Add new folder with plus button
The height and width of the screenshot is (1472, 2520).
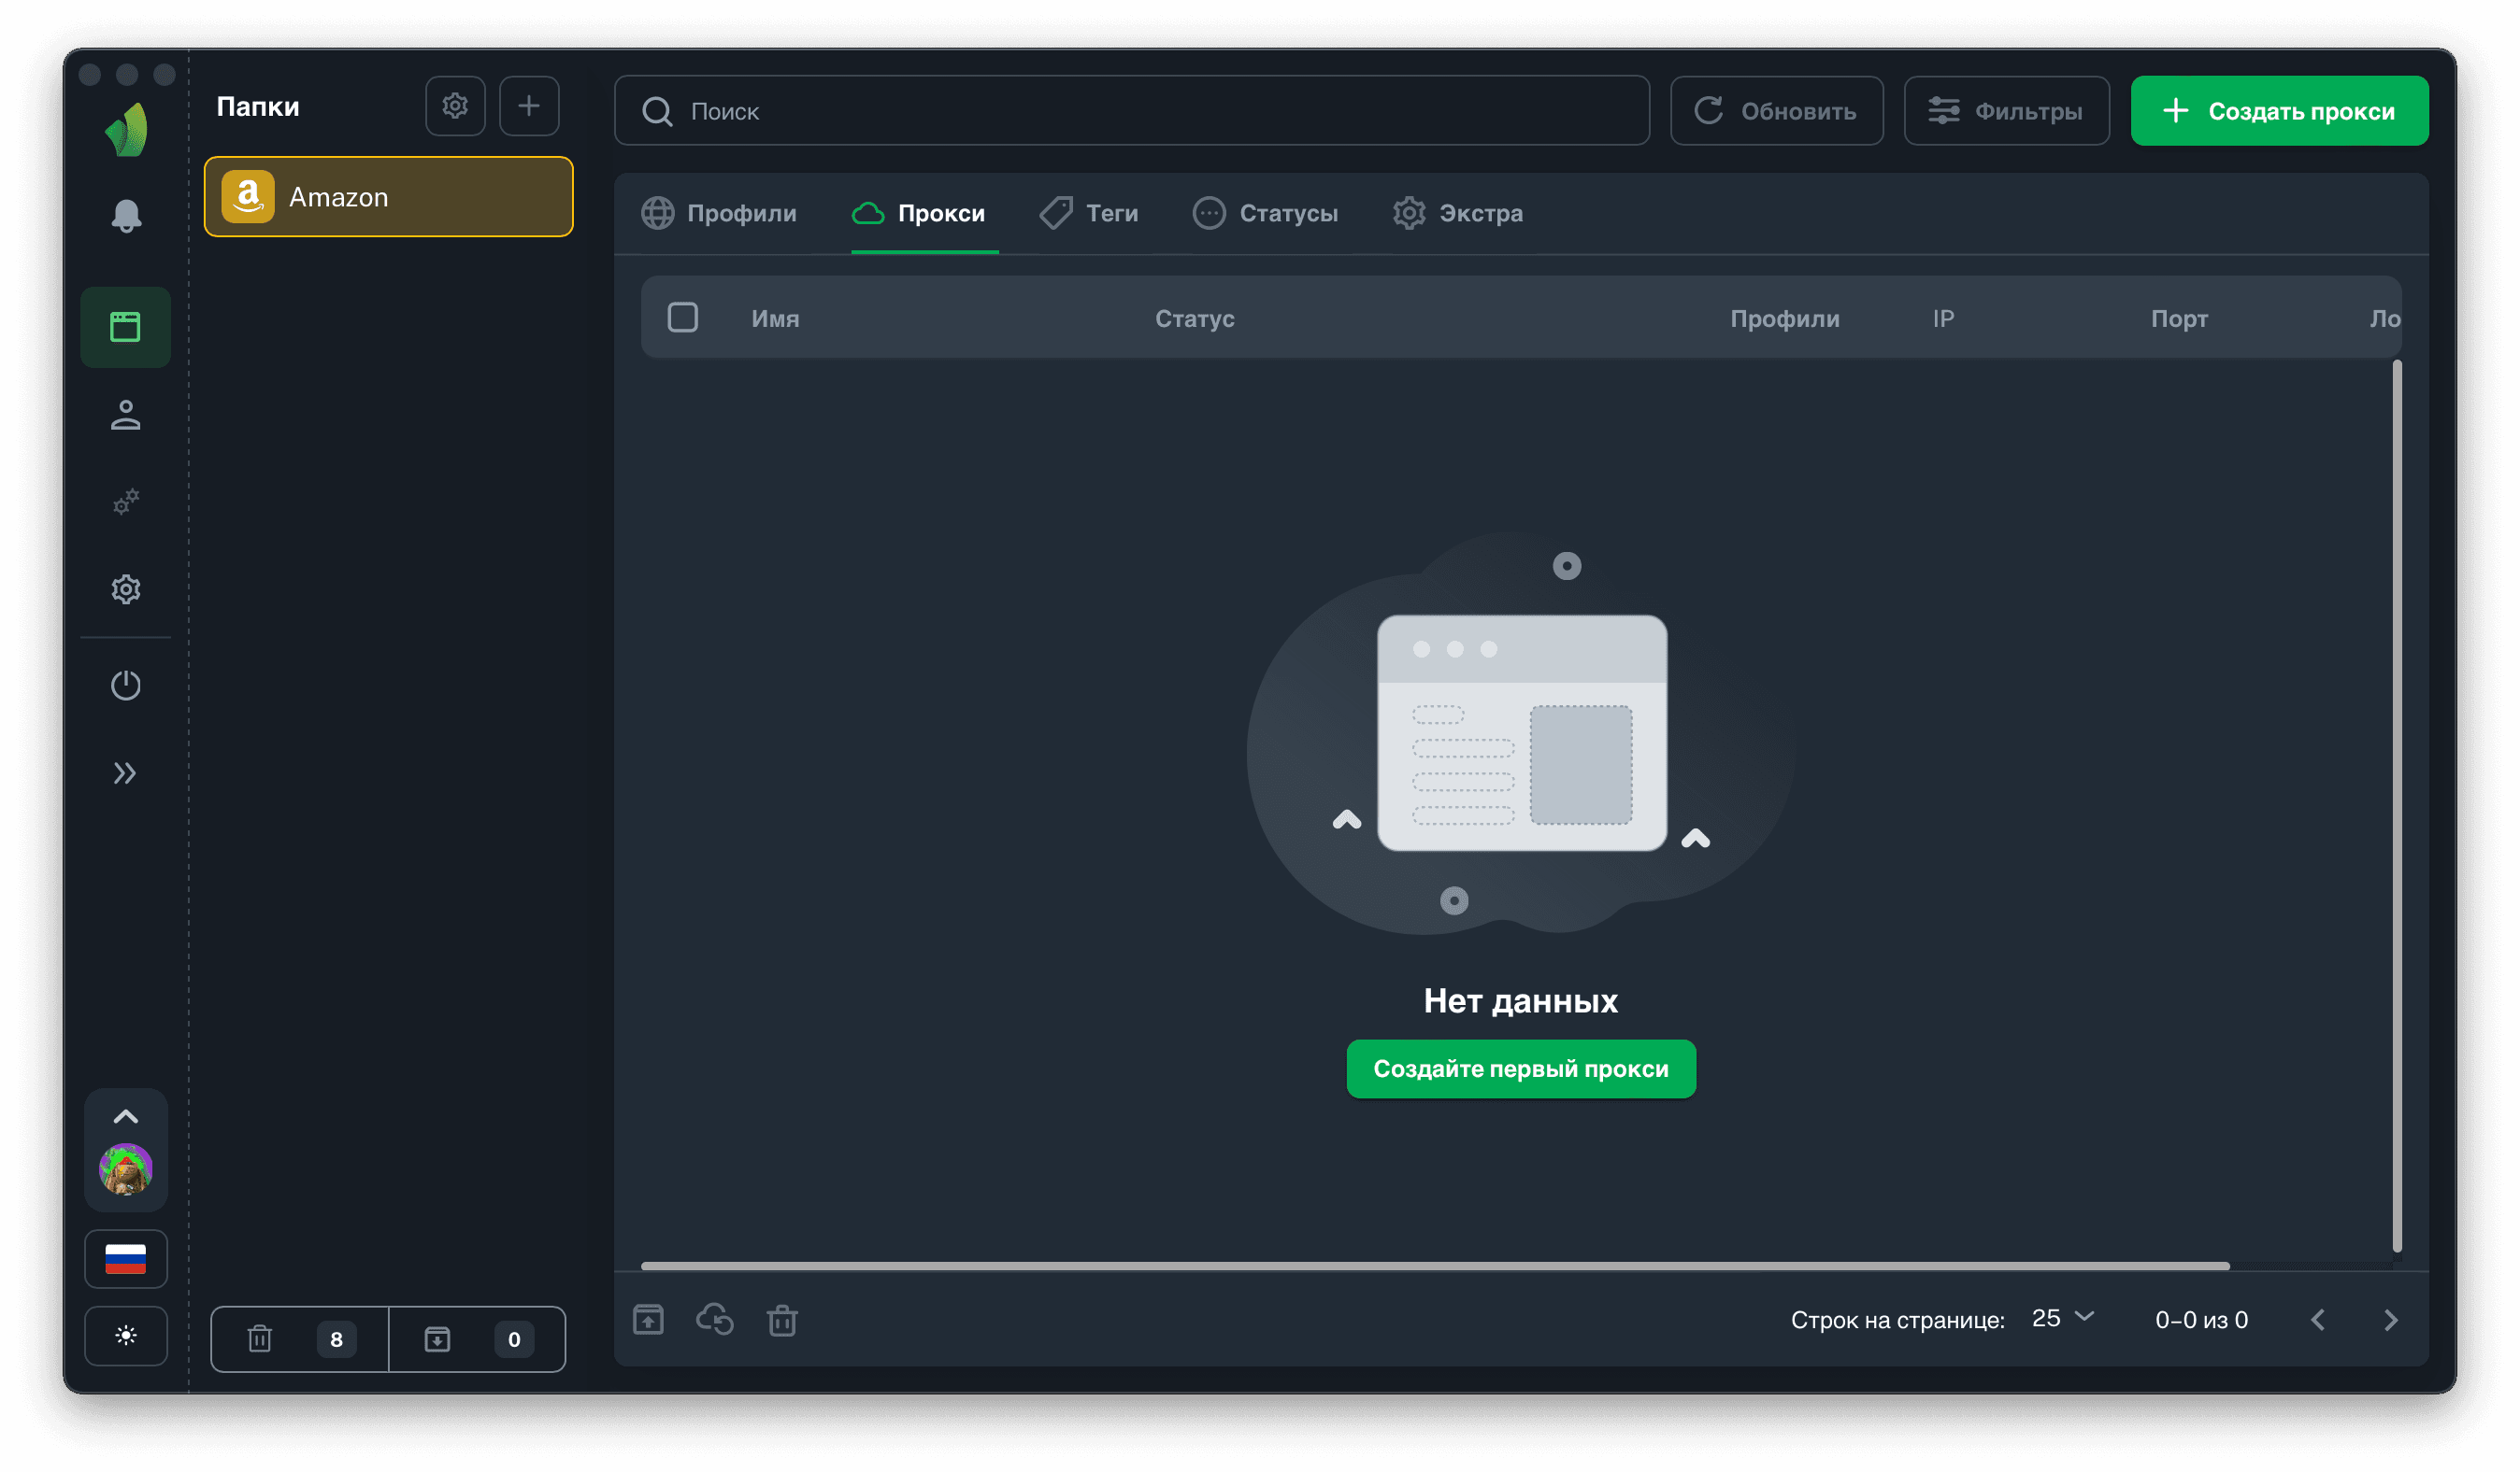pos(529,106)
